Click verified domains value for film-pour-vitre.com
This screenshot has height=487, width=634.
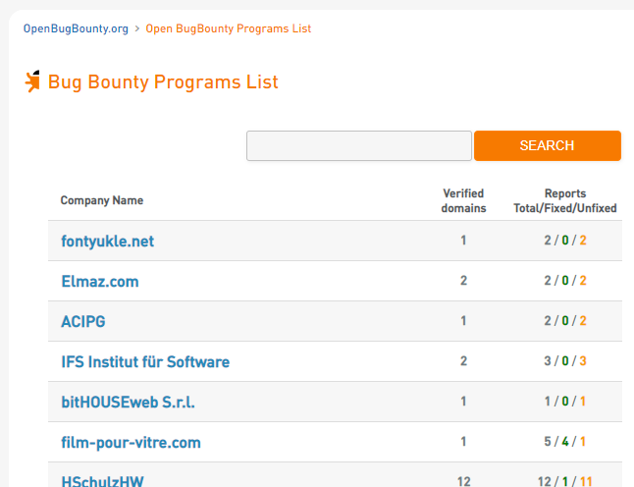coord(464,441)
